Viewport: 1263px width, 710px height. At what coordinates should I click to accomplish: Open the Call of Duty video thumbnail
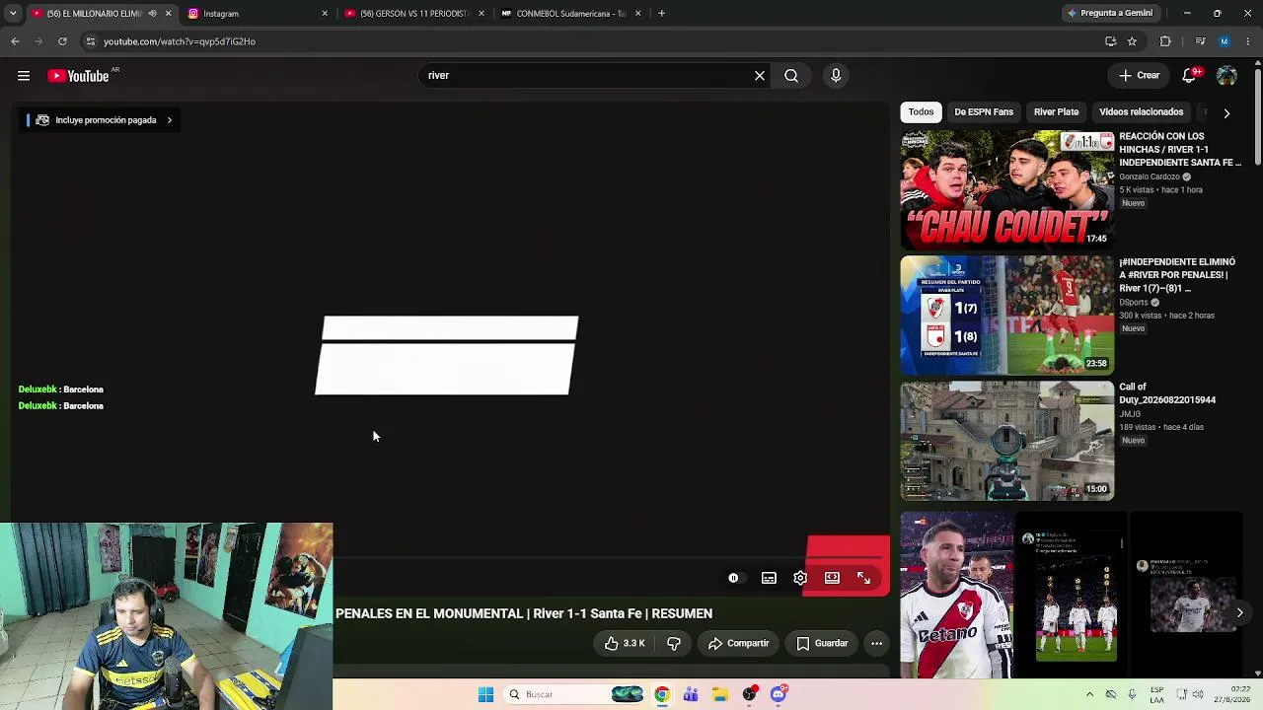(1006, 440)
